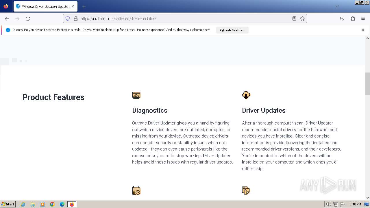Open network status tray icon
The width and height of the screenshot is (370, 208).
coord(336,204)
